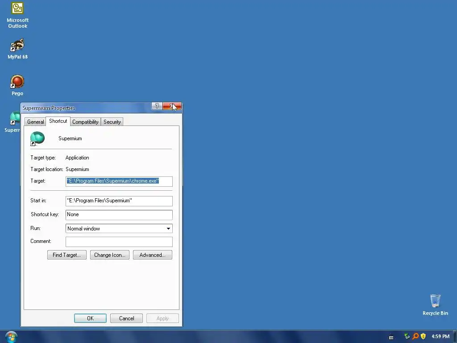457x343 pixels.
Task: Click the Change Icon button
Action: pyautogui.click(x=110, y=255)
